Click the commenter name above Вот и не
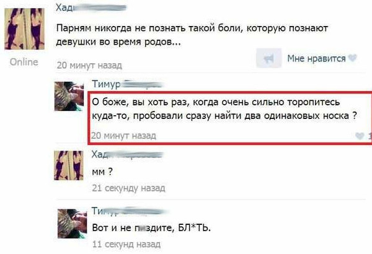 click(x=130, y=211)
